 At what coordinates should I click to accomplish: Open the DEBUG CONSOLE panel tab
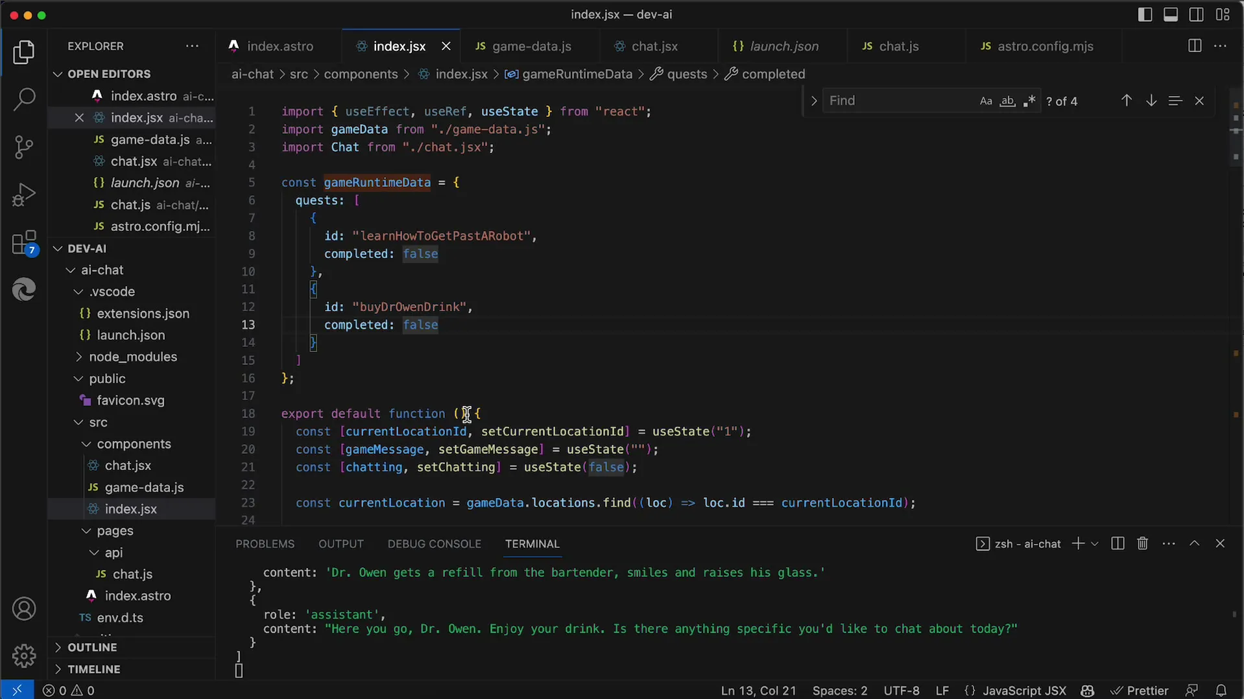434,544
